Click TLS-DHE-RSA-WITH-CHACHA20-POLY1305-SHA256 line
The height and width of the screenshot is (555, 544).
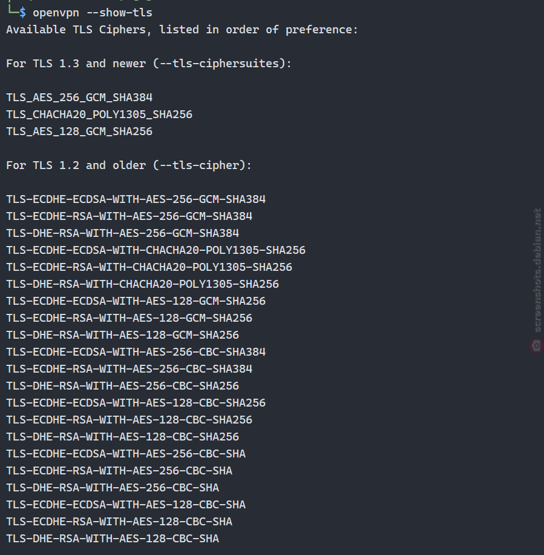pyautogui.click(x=142, y=284)
